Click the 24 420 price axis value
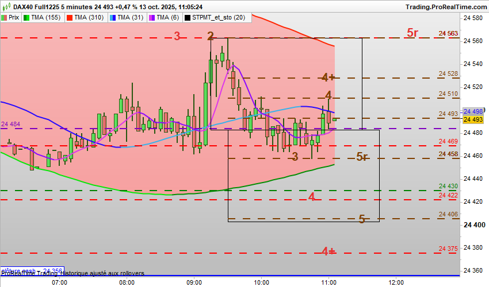Image resolution: width=489 pixels, height=287 pixels. click(473, 201)
